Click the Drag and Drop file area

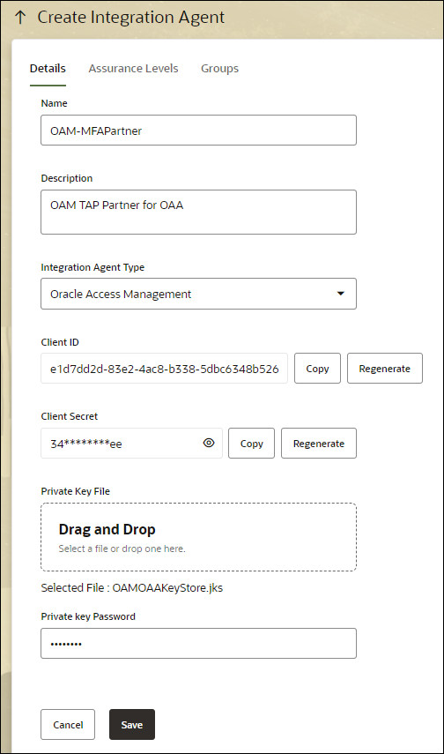[198, 537]
